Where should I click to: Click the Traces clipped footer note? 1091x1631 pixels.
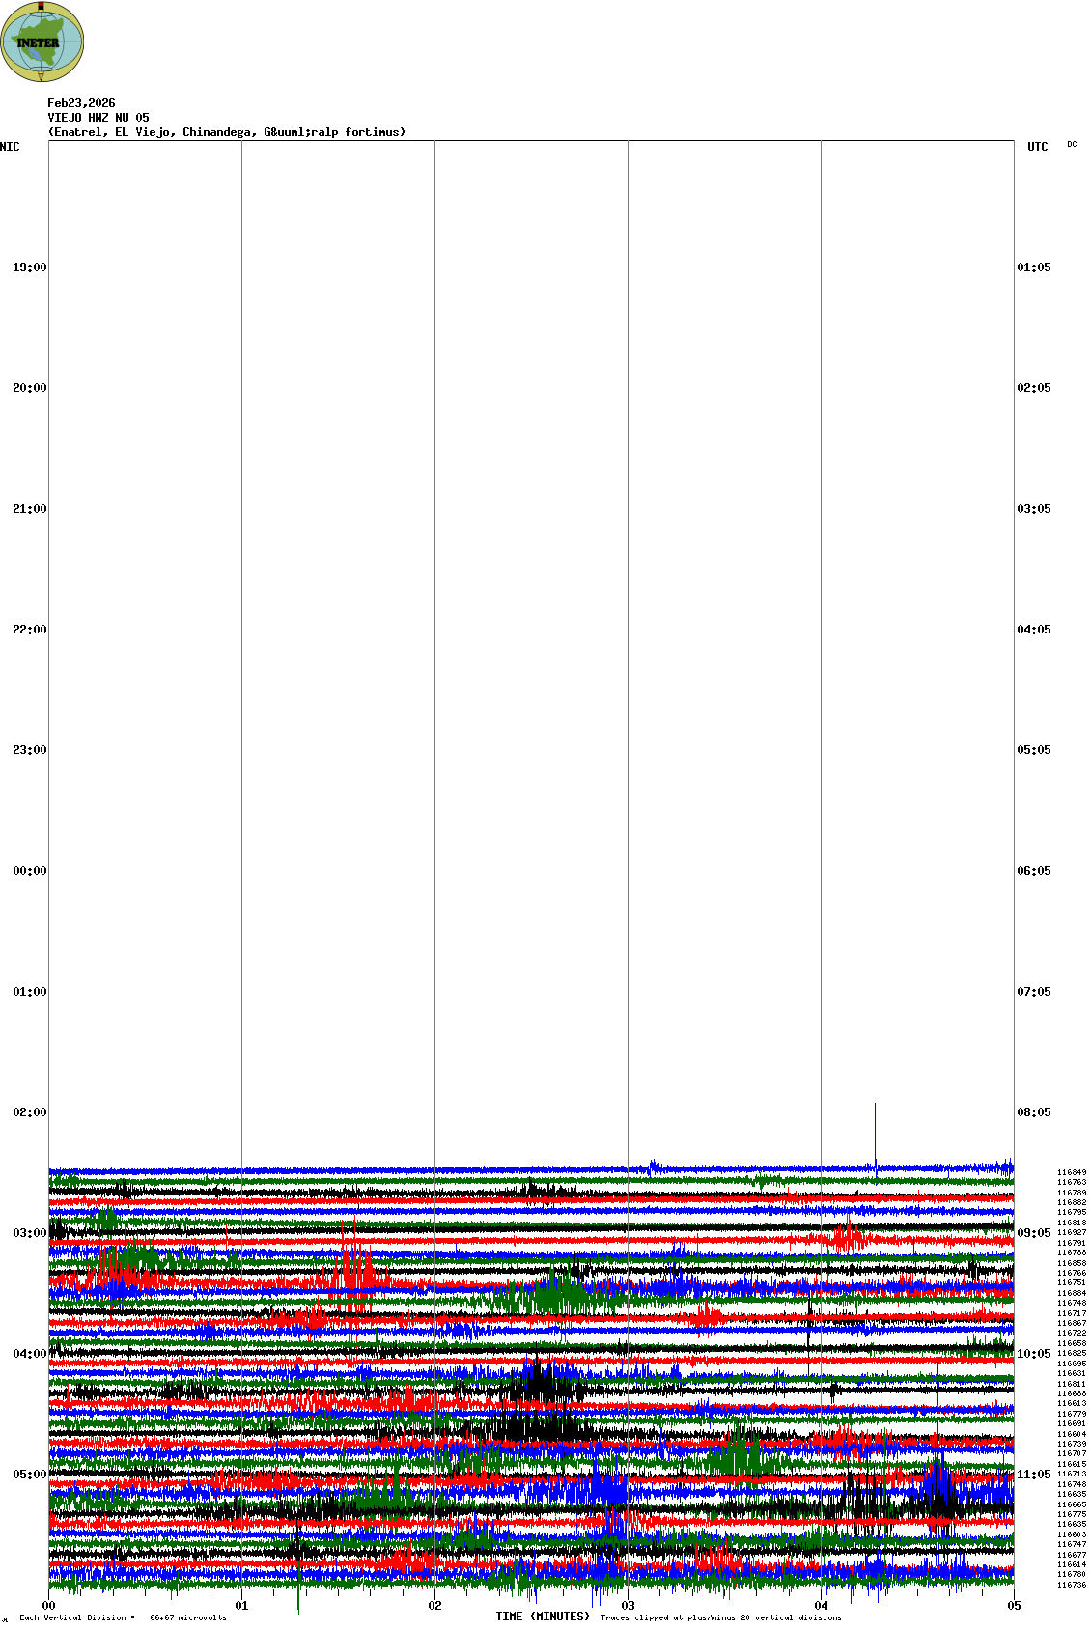(x=720, y=1617)
